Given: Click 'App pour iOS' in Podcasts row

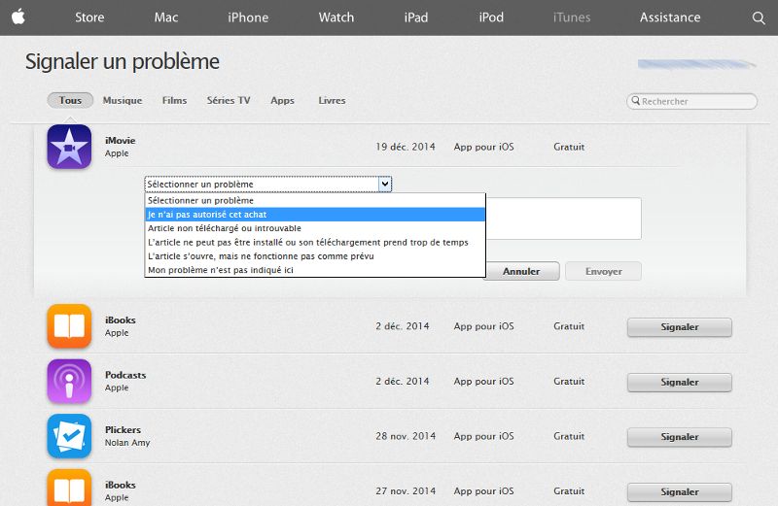Looking at the screenshot, I should [483, 381].
